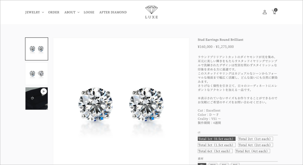Choose Total 4ct (2ct each)
303x165 pixels.
(256, 145)
